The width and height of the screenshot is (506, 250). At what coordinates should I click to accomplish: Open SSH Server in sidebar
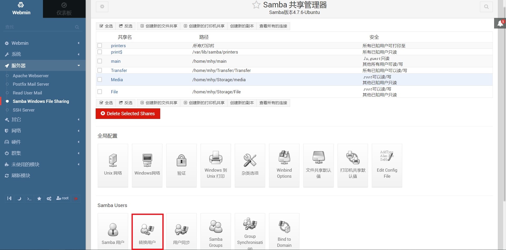point(24,110)
